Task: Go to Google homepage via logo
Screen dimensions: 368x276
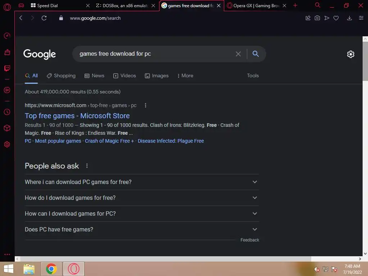Action: (x=40, y=54)
